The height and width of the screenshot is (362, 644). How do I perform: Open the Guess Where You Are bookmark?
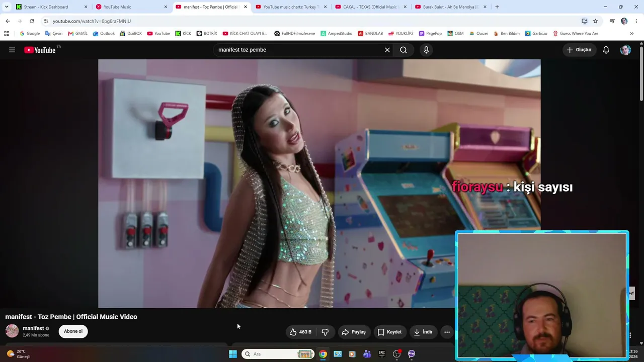click(x=576, y=34)
